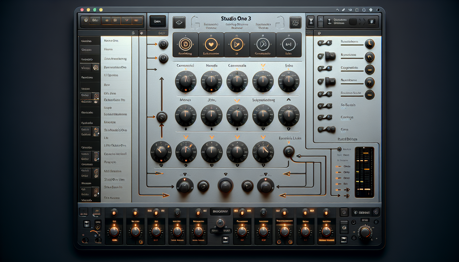Click the Open button at the top
The image size is (459, 262).
tap(158, 22)
